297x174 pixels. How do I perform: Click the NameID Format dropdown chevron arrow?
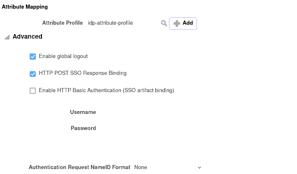coord(200,168)
